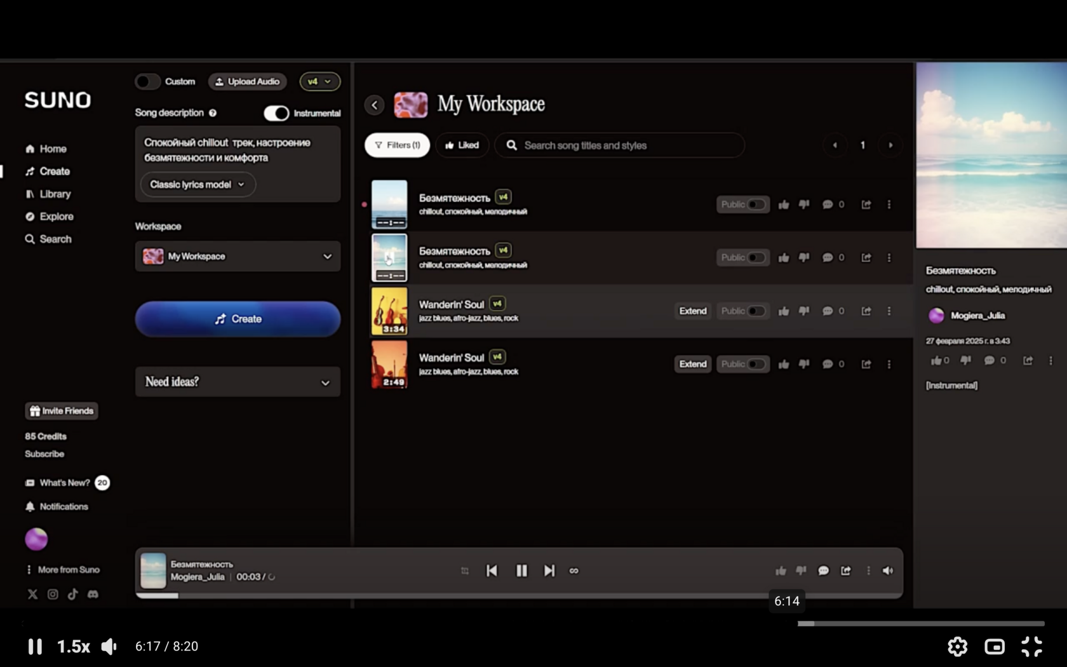This screenshot has height=667, width=1067.
Task: Open Library in sidebar
Action: (48, 194)
